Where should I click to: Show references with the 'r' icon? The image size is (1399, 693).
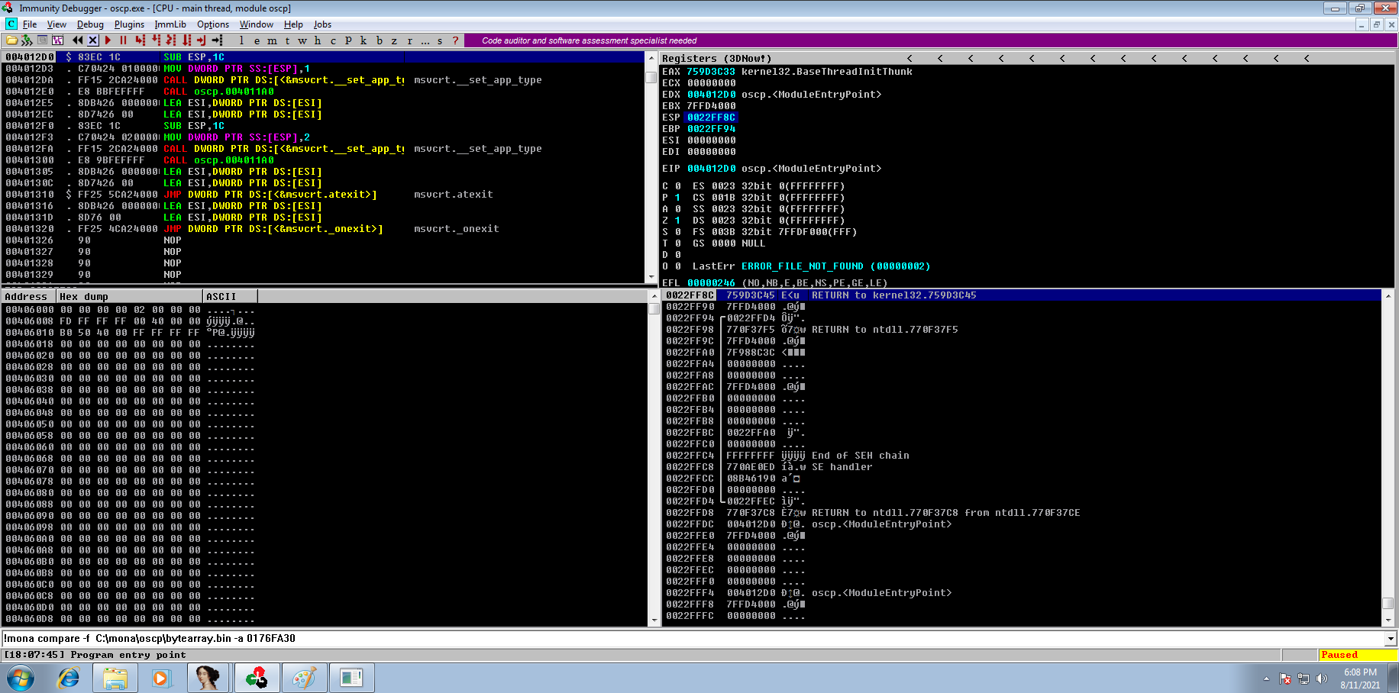tap(409, 40)
